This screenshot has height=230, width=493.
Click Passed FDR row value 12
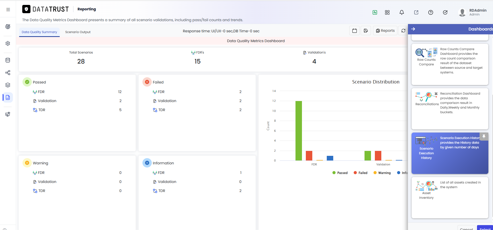(x=120, y=92)
